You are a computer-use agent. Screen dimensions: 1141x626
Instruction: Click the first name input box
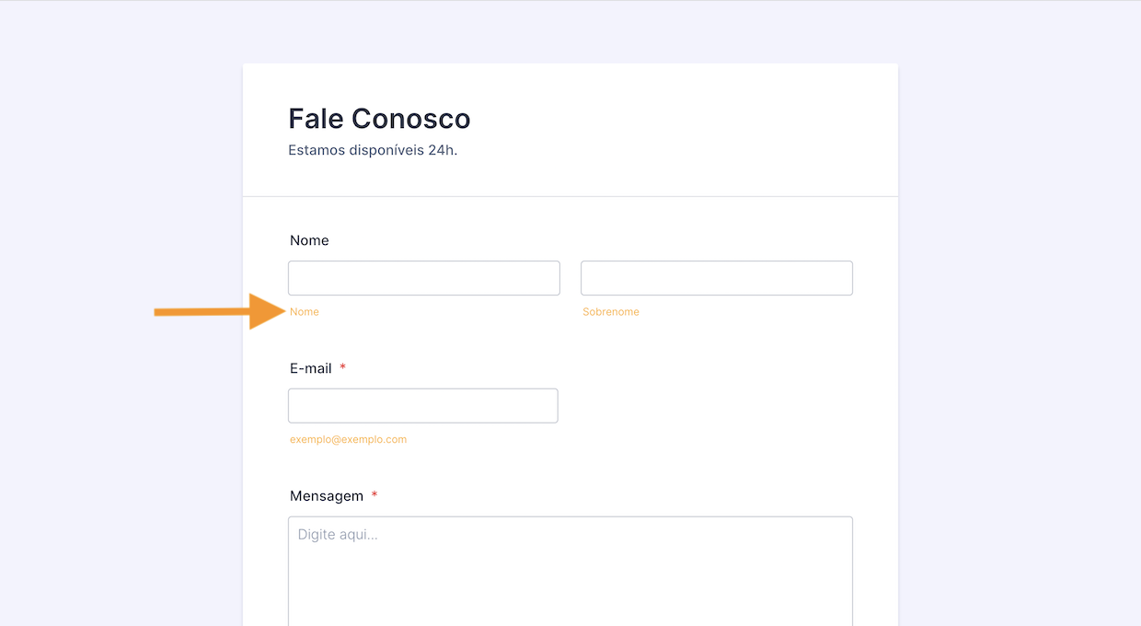click(423, 278)
